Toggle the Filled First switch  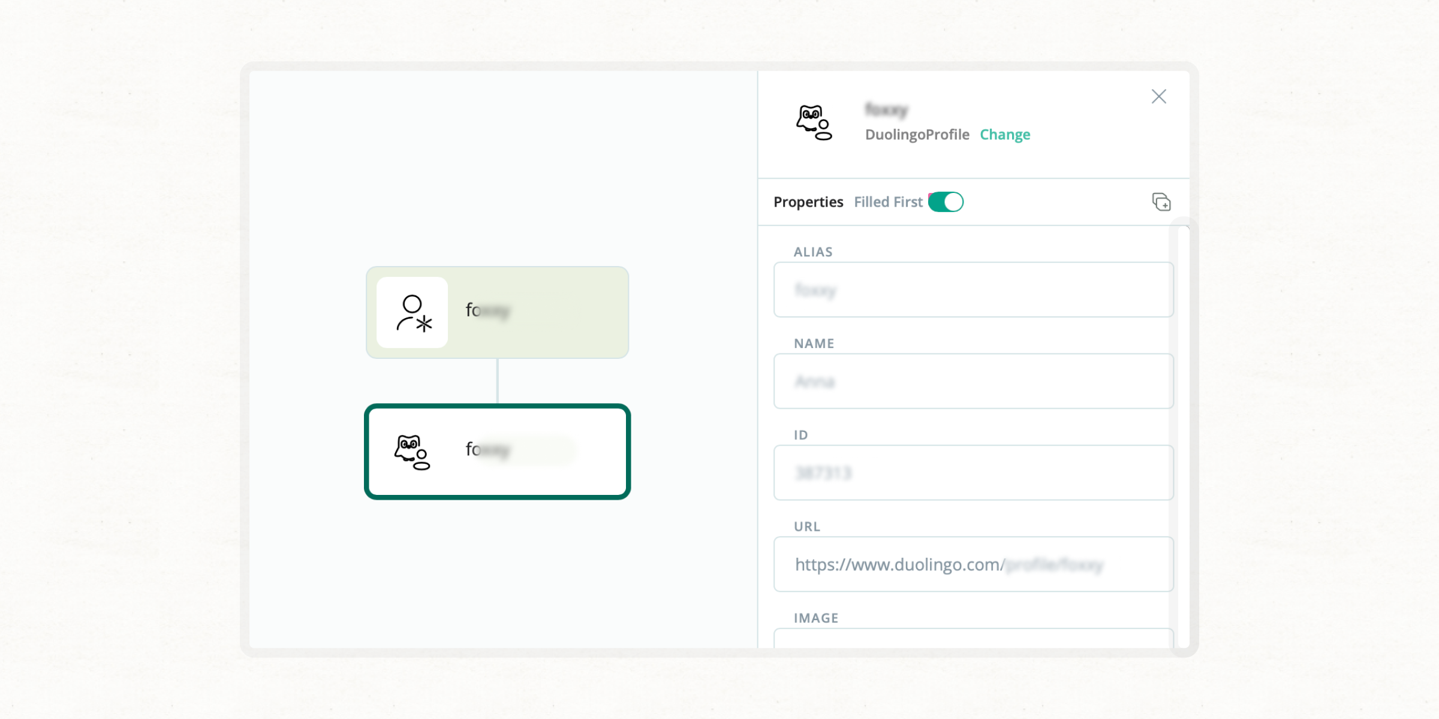946,202
